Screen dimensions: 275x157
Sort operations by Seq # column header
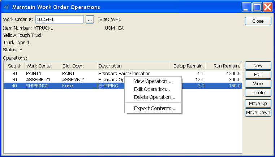(x=14, y=66)
